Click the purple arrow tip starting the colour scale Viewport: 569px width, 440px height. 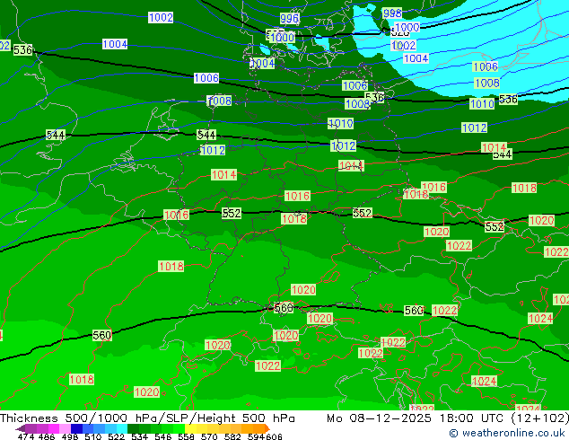pos(21,429)
